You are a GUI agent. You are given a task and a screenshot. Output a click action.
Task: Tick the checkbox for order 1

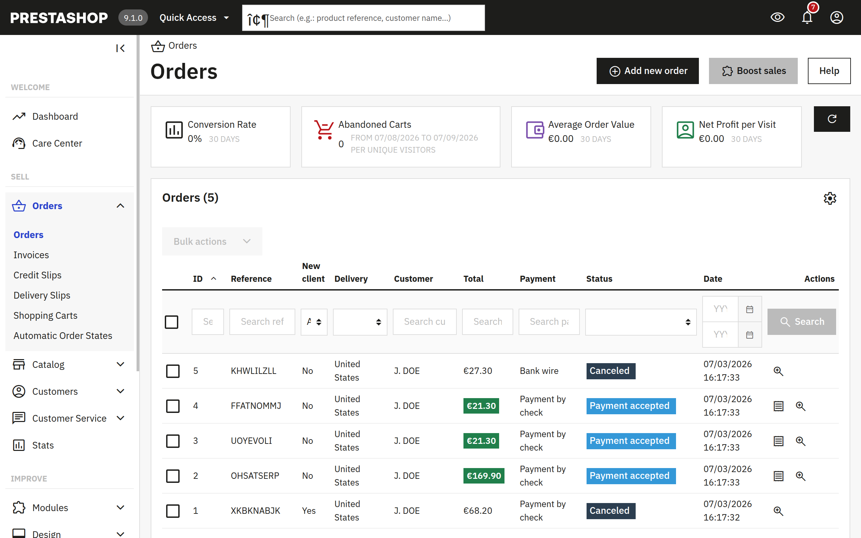point(173,511)
